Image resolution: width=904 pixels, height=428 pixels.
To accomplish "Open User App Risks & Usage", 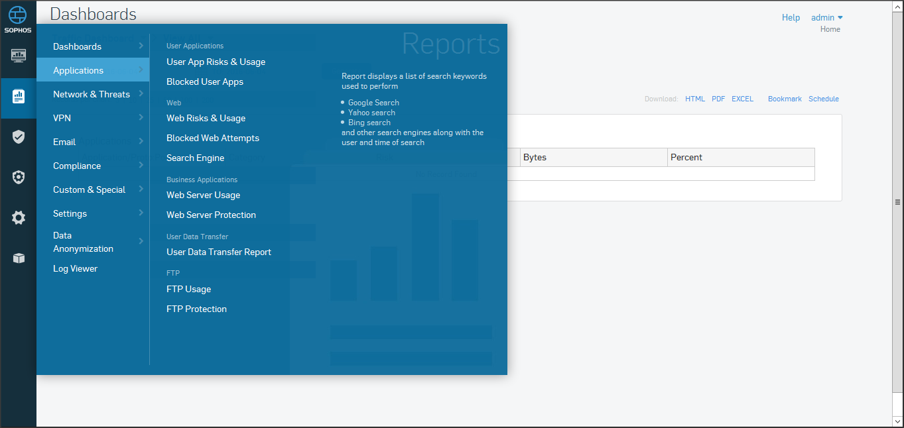I will click(x=216, y=62).
